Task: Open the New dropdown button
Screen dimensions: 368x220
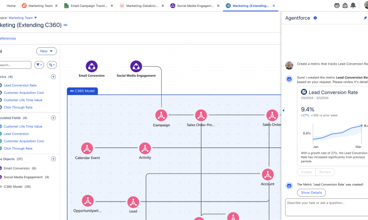Action: (x=46, y=51)
